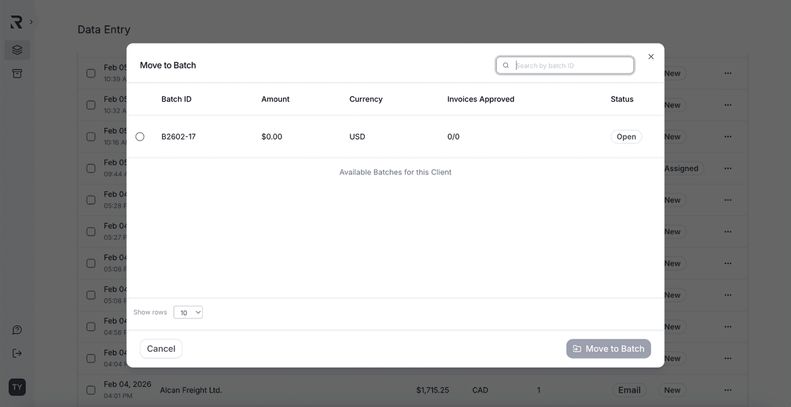
Task: Check the Alcan Freight Ltd. row checkbox
Action: click(x=91, y=390)
